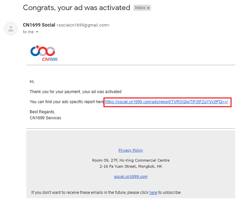This screenshot has height=206, width=242.
Task: Click the "CN1699 Services" signature text
Action: click(x=46, y=118)
